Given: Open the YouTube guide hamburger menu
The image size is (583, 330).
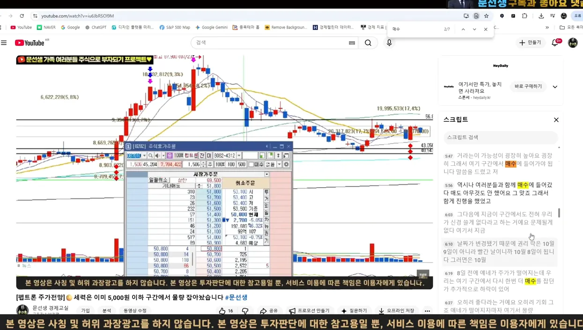Looking at the screenshot, I should 4,43.
